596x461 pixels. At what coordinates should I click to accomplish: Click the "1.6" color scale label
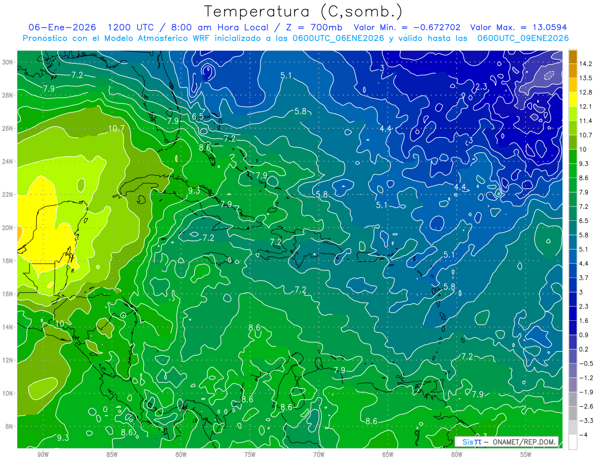coord(584,320)
